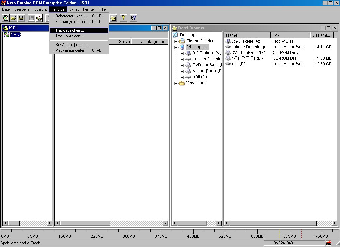Select Track anzeigen... menu entry
340x247 pixels.
[79, 36]
